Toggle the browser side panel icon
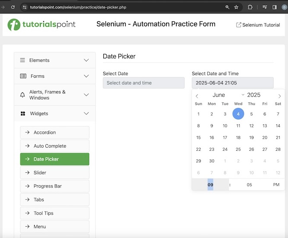This screenshot has height=238, width=288. [275, 7]
